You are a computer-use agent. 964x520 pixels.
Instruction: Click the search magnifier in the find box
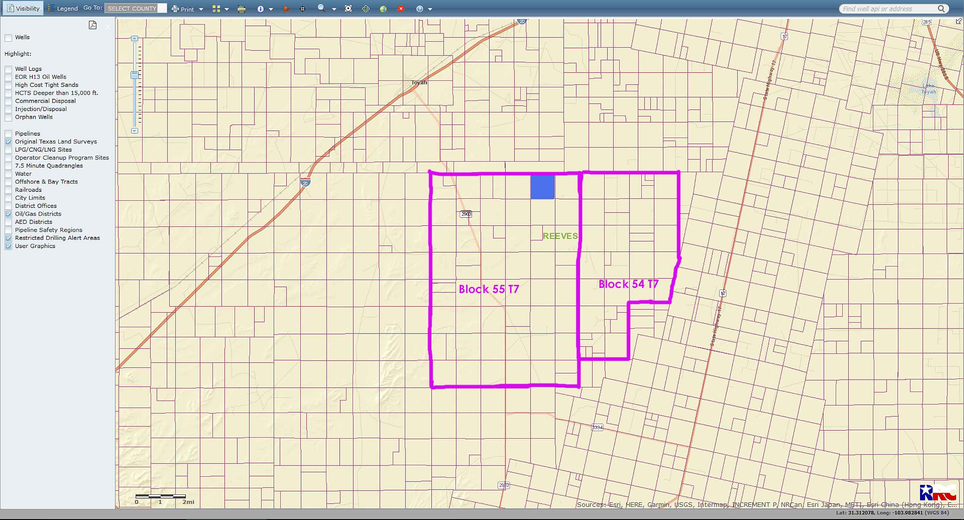tap(941, 9)
